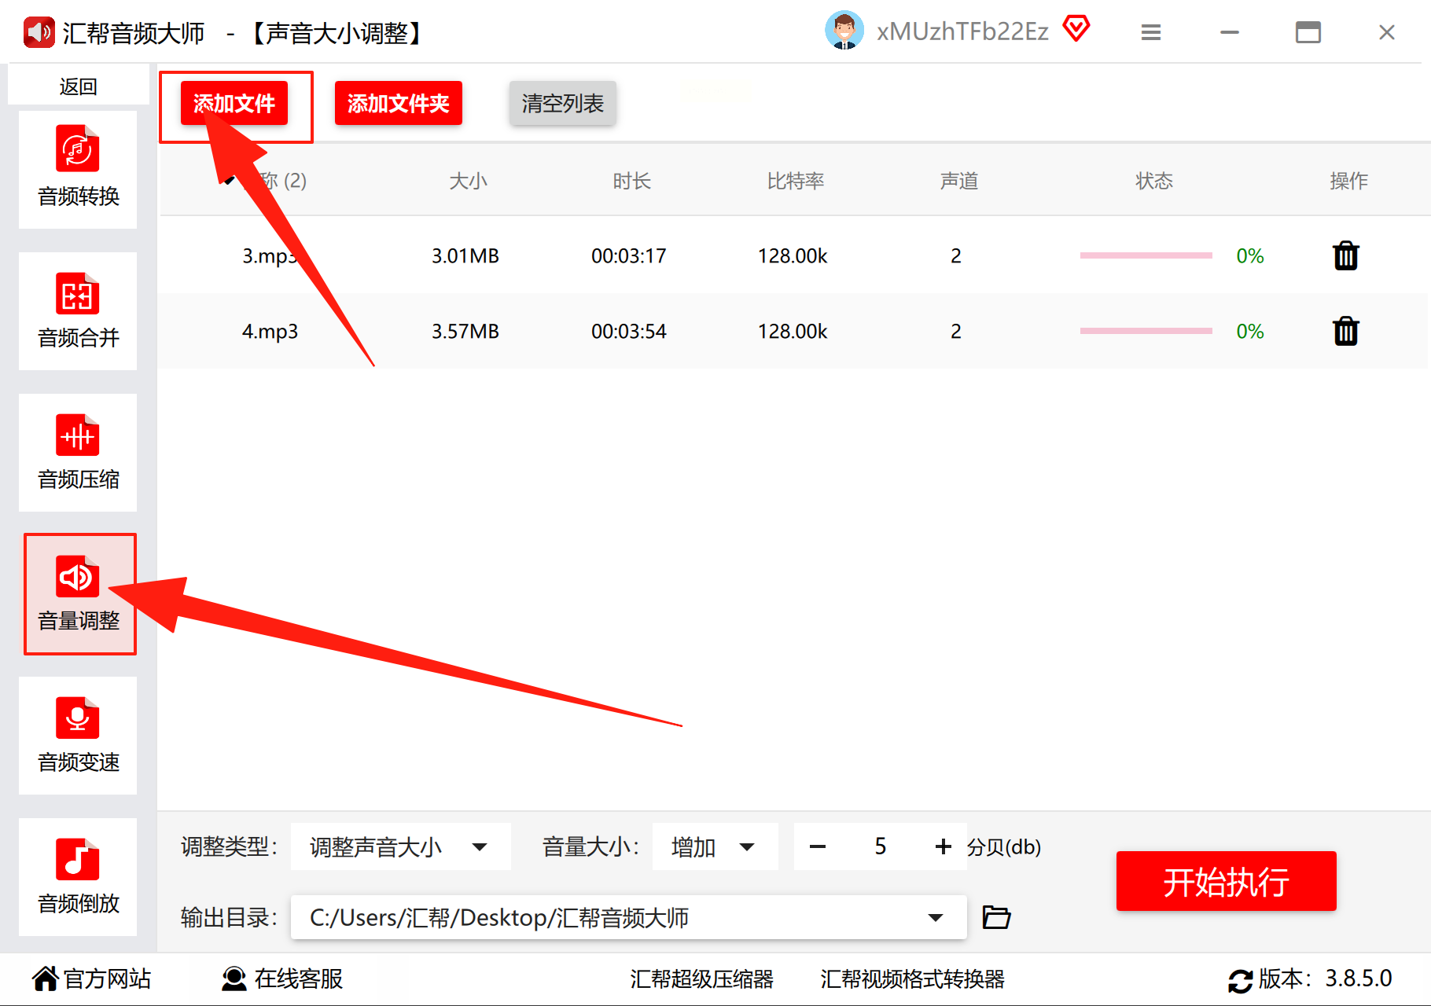Delete 4.mp3 with its trash icon
The width and height of the screenshot is (1431, 1006).
(x=1345, y=331)
